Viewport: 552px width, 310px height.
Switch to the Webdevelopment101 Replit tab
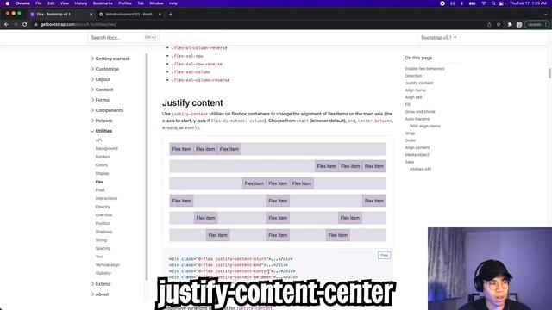click(129, 15)
